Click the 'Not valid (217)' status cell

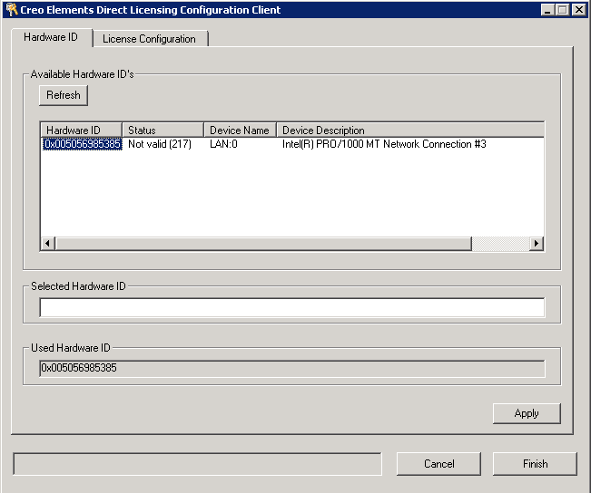160,144
